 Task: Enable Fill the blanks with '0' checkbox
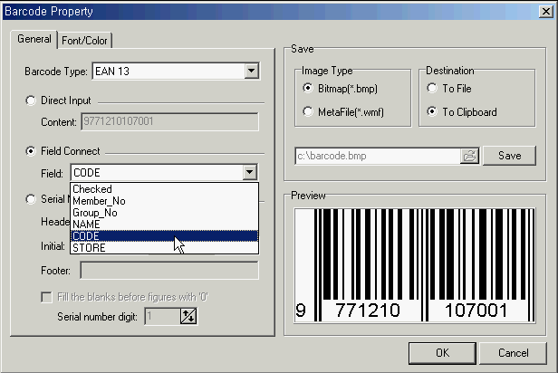tap(46, 297)
